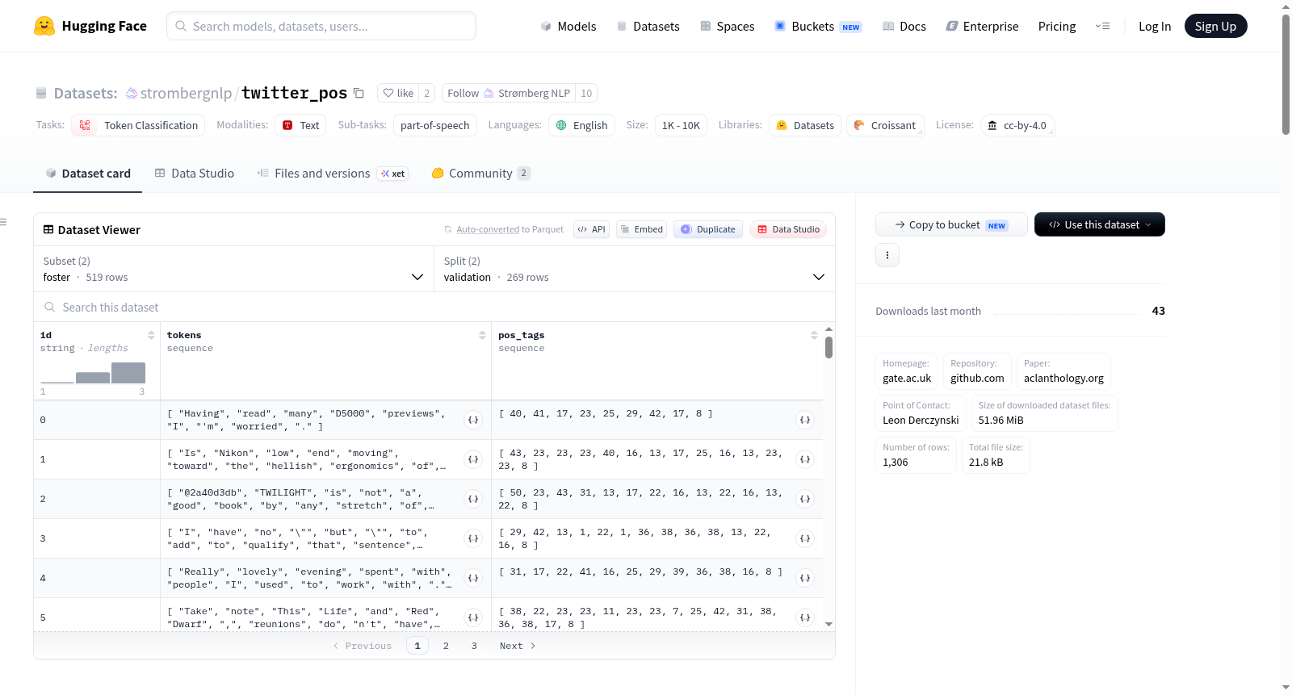The width and height of the screenshot is (1292, 695).
Task: Expand tokens cell for row 5
Action: tap(474, 618)
